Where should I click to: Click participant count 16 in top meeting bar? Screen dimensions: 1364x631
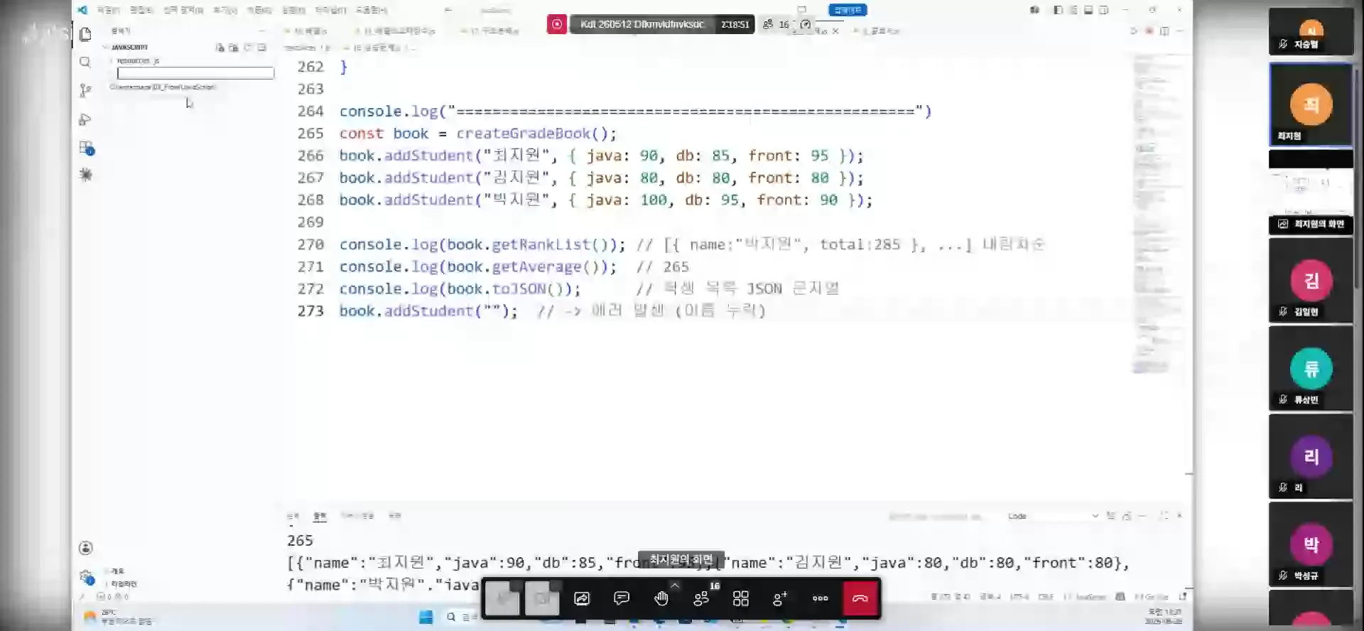[x=776, y=24]
